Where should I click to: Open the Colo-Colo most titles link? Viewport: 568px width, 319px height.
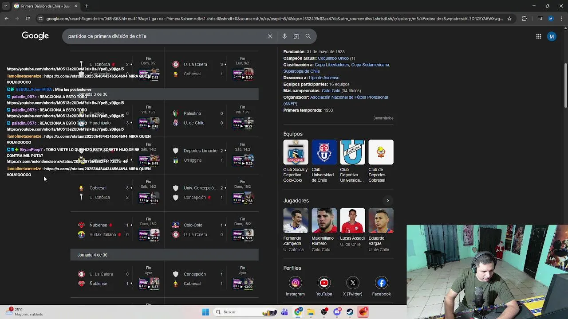click(x=331, y=91)
